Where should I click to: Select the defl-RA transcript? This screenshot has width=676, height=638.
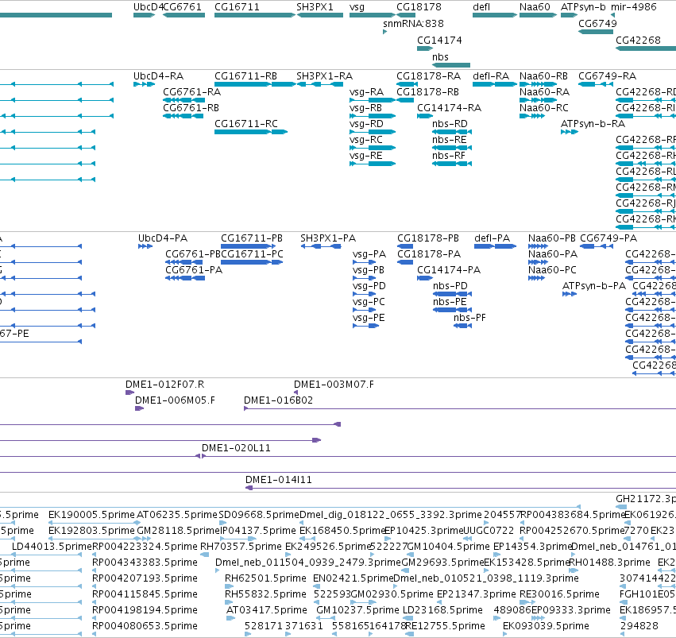[495, 84]
